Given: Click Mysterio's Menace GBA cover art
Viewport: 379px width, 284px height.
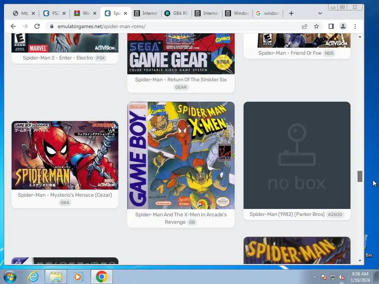Looking at the screenshot, I should coord(65,155).
